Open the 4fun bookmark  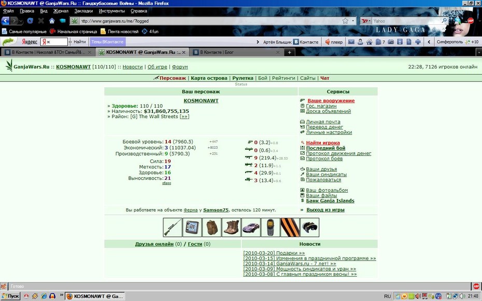150,31
